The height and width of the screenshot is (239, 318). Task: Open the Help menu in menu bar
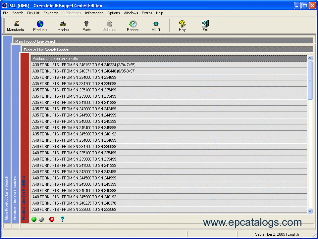tap(159, 13)
